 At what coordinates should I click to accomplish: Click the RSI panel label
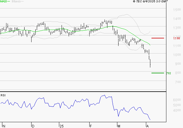3,95
